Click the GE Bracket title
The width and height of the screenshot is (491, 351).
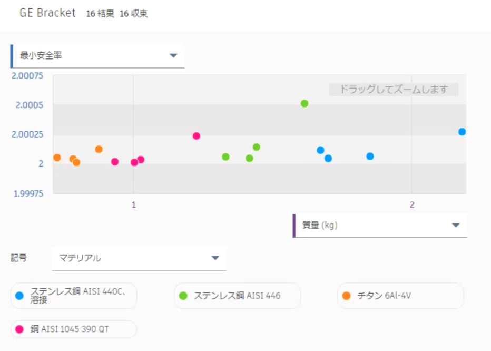tap(47, 13)
